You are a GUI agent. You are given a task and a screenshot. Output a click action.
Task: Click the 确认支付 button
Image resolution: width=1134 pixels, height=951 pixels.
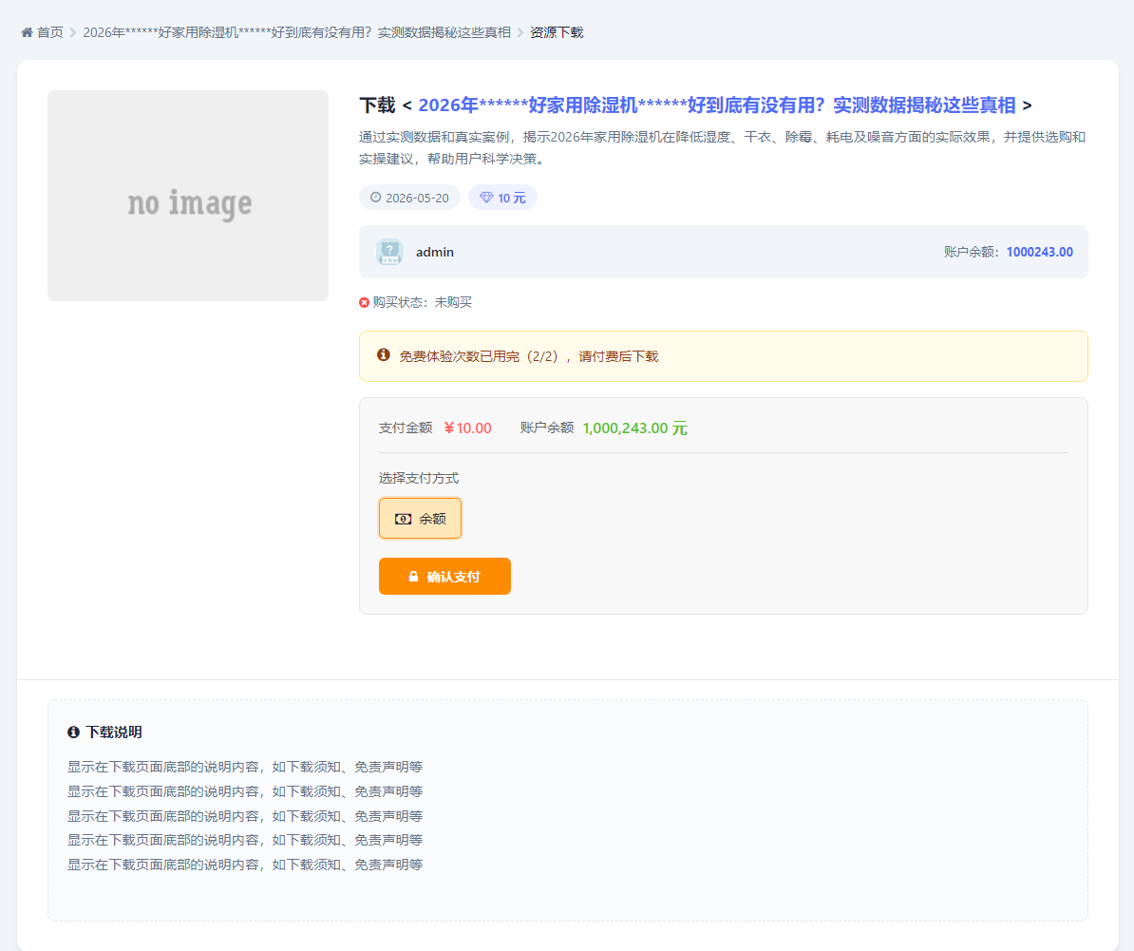point(444,577)
